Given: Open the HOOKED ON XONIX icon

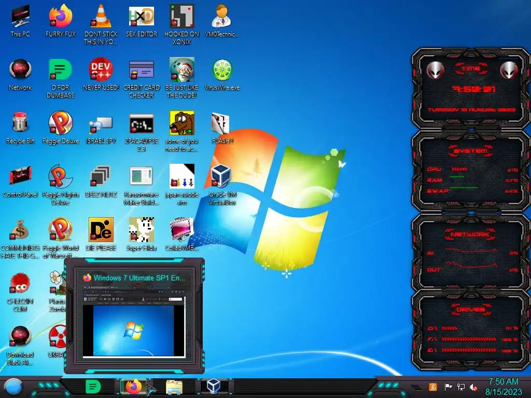Looking at the screenshot, I should [x=182, y=16].
